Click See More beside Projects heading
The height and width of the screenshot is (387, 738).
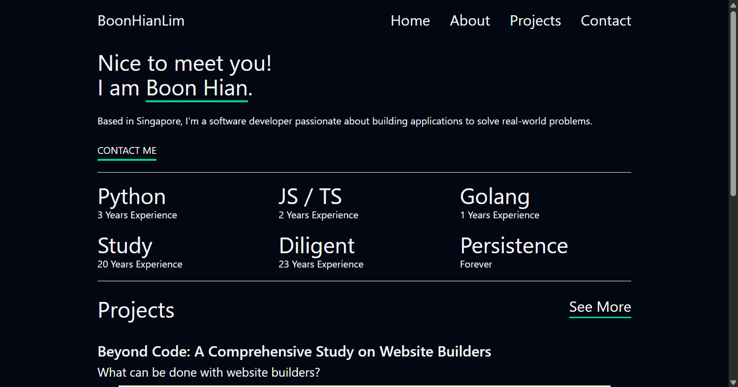[x=600, y=307]
